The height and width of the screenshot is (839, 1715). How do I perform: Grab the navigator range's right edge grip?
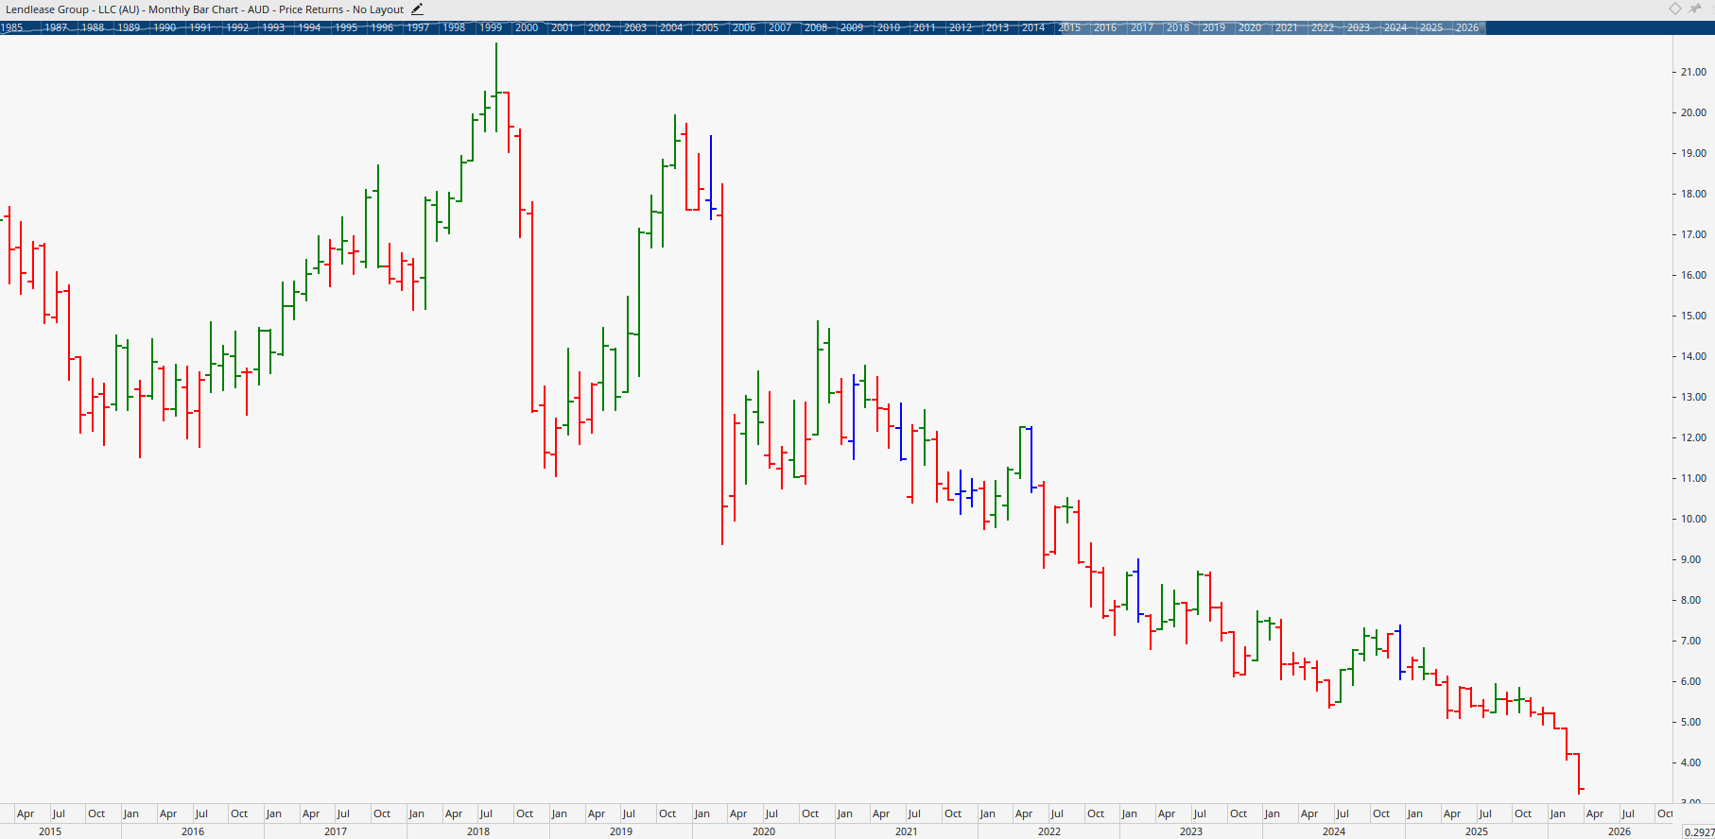1484,27
